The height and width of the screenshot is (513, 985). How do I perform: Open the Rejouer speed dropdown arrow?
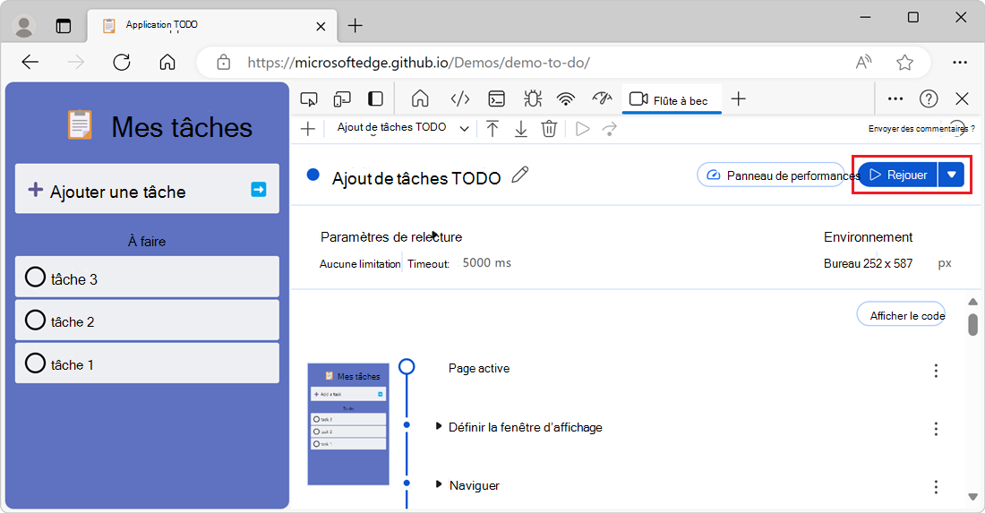[952, 175]
